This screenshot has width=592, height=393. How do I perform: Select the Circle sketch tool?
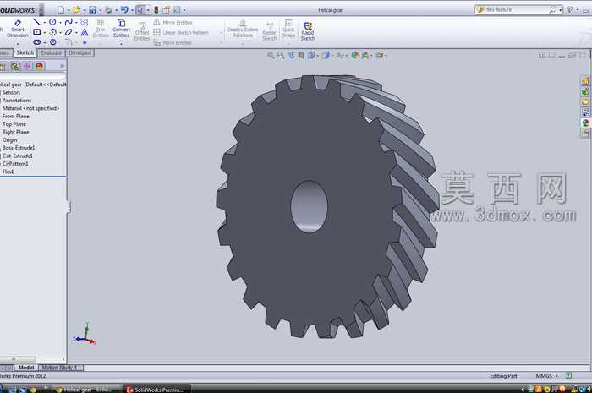coord(52,22)
